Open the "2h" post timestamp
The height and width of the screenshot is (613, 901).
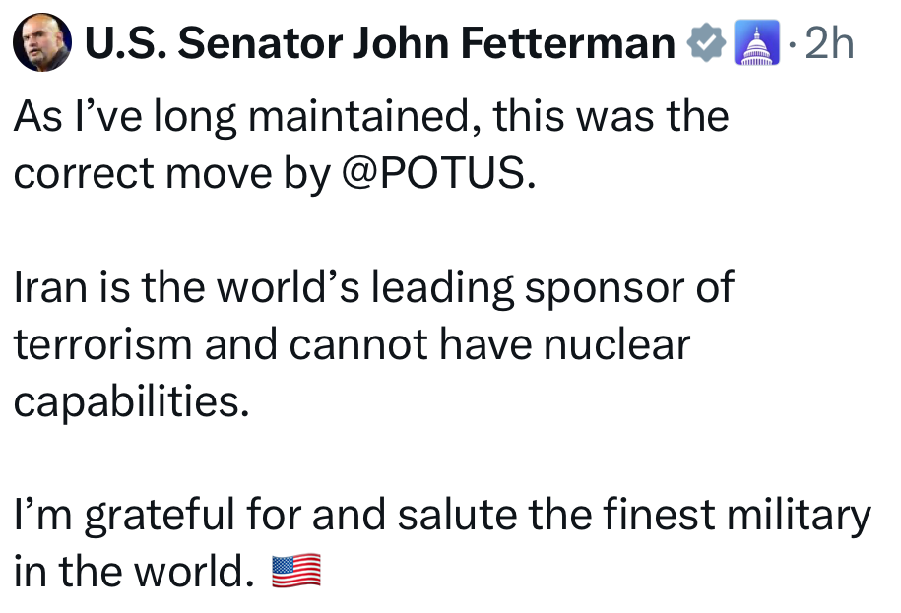[829, 44]
